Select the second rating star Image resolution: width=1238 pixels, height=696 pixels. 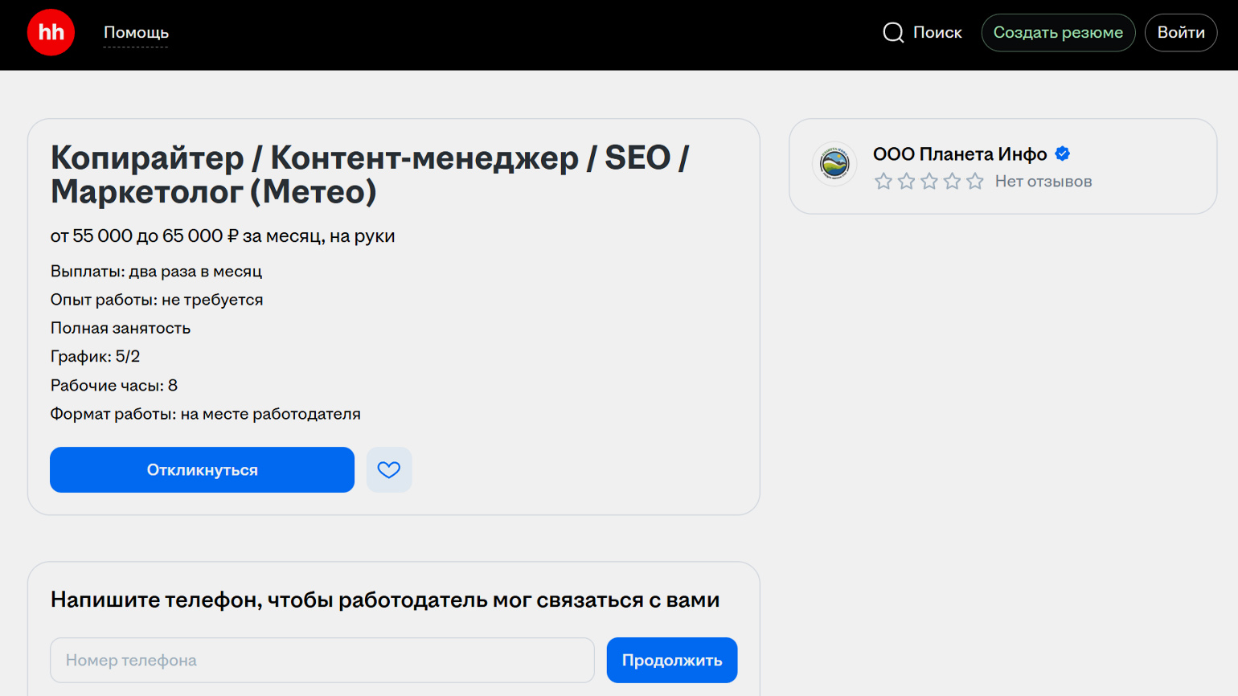click(906, 182)
